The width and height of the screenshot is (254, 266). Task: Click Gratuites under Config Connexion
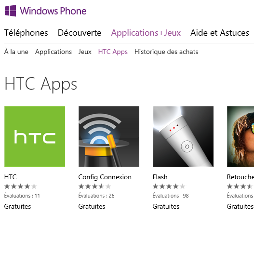coord(92,206)
